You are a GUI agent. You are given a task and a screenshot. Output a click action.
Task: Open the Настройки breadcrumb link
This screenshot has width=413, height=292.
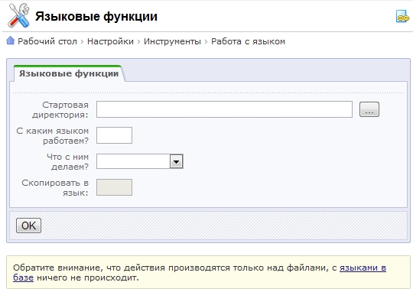110,41
